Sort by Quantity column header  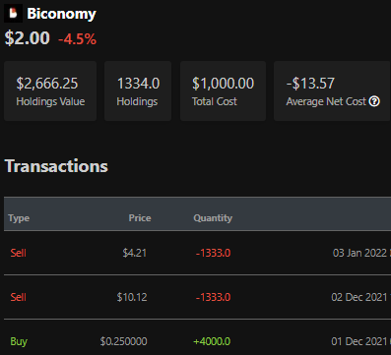tap(213, 218)
